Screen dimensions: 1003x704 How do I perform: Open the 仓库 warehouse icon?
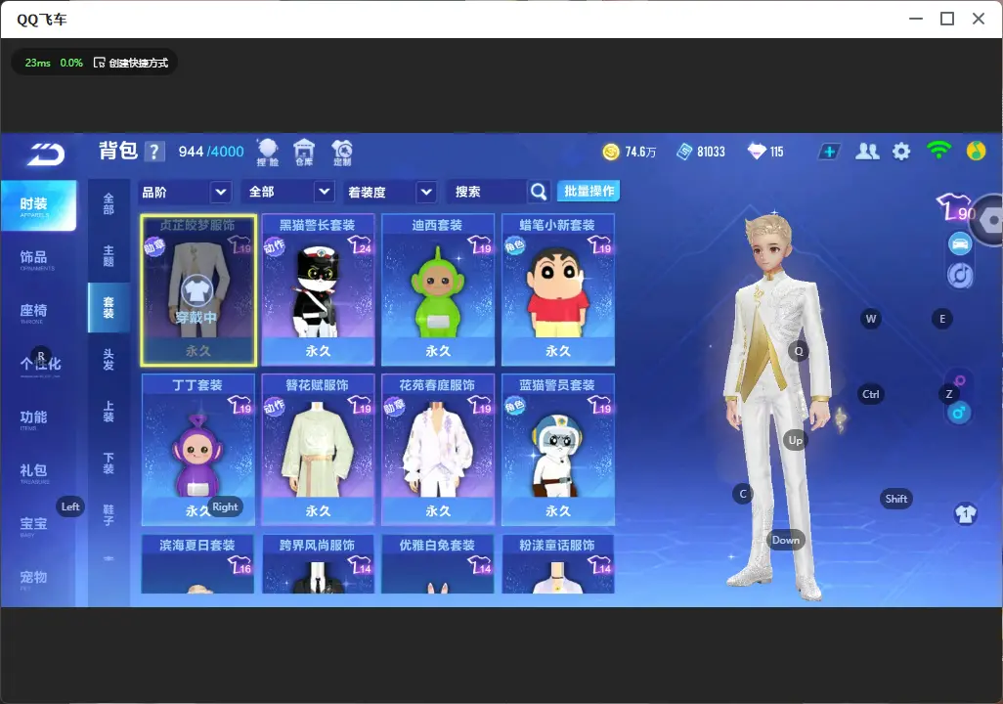pyautogui.click(x=304, y=153)
